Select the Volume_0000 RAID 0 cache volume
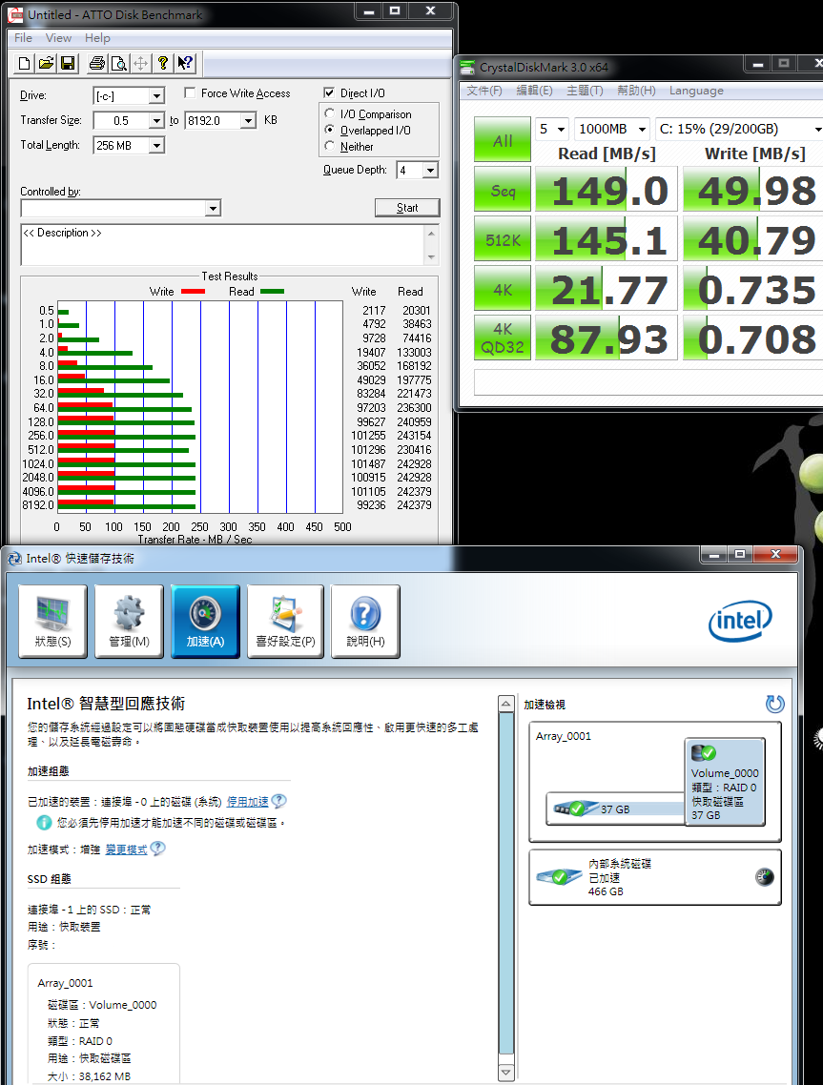Viewport: 823px width, 1085px height. [725, 781]
